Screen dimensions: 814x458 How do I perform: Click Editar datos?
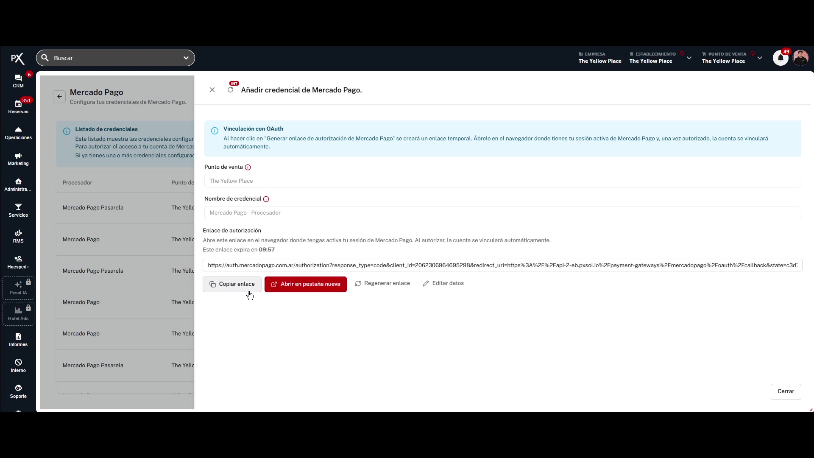point(443,283)
